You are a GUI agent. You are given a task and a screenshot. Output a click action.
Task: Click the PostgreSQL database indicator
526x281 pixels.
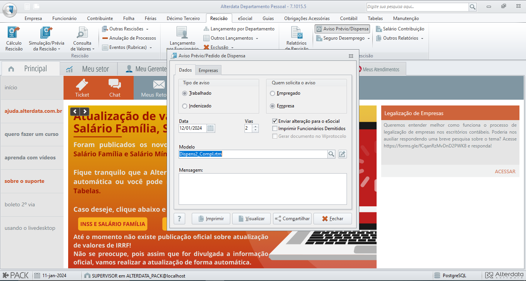[450, 276]
